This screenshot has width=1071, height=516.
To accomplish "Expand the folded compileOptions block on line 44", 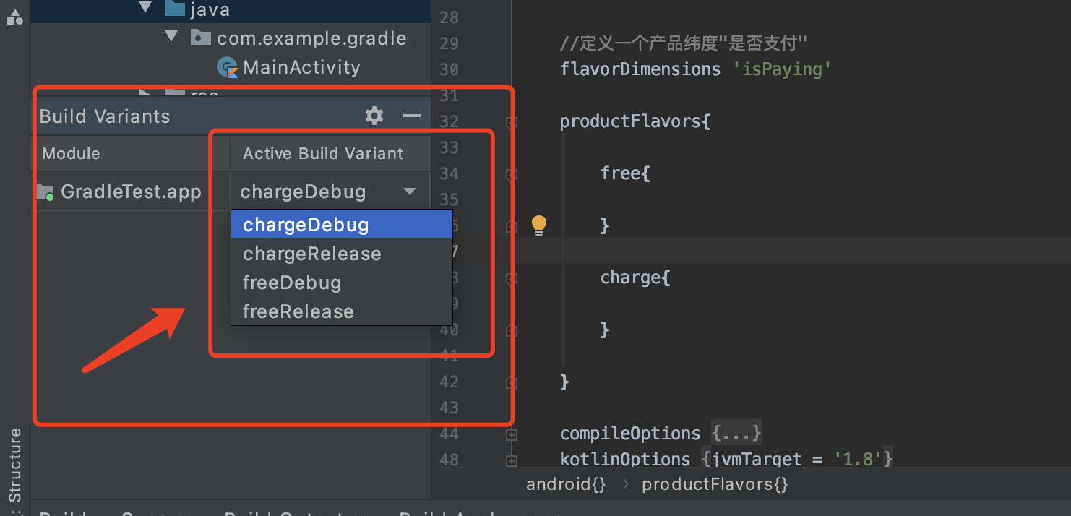I will pos(512,434).
